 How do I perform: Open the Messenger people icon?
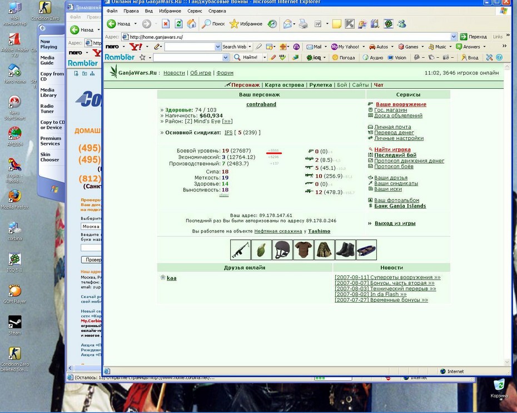click(x=401, y=24)
